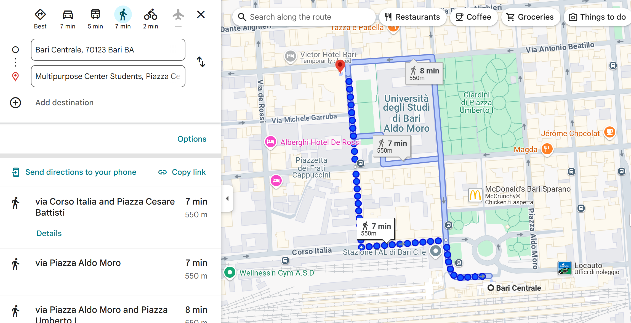
Task: Click the red destination pin on map
Action: click(x=340, y=67)
